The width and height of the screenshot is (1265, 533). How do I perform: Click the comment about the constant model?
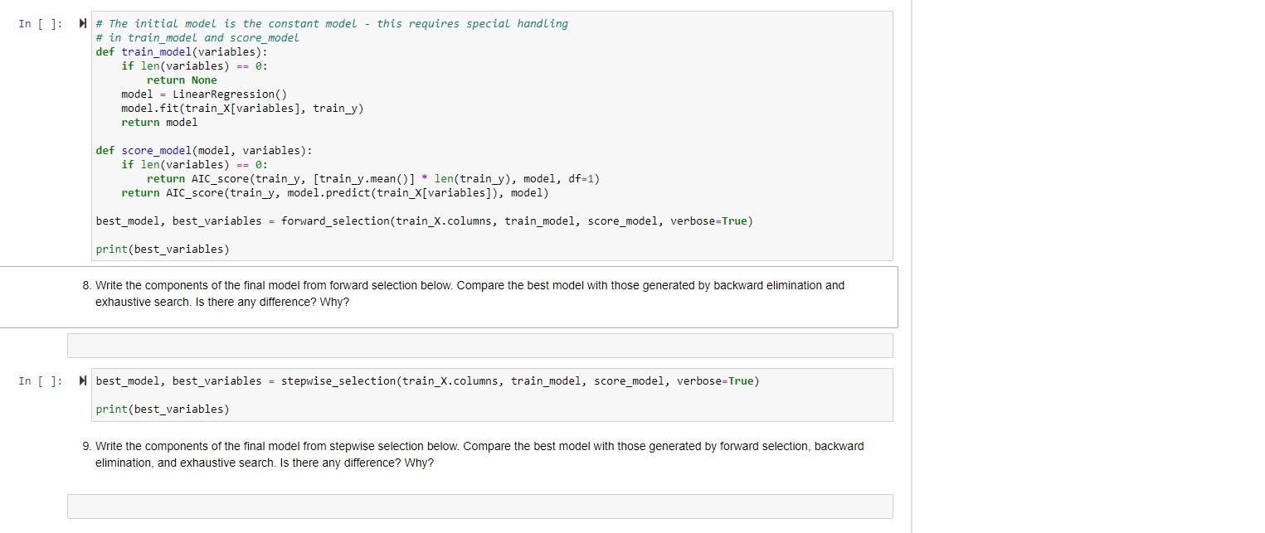pyautogui.click(x=331, y=23)
